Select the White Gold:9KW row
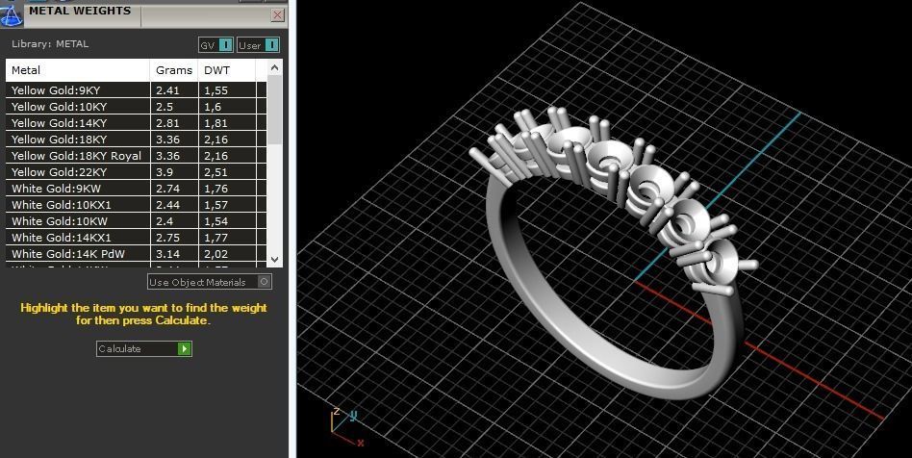912x458 pixels. pyautogui.click(x=136, y=188)
